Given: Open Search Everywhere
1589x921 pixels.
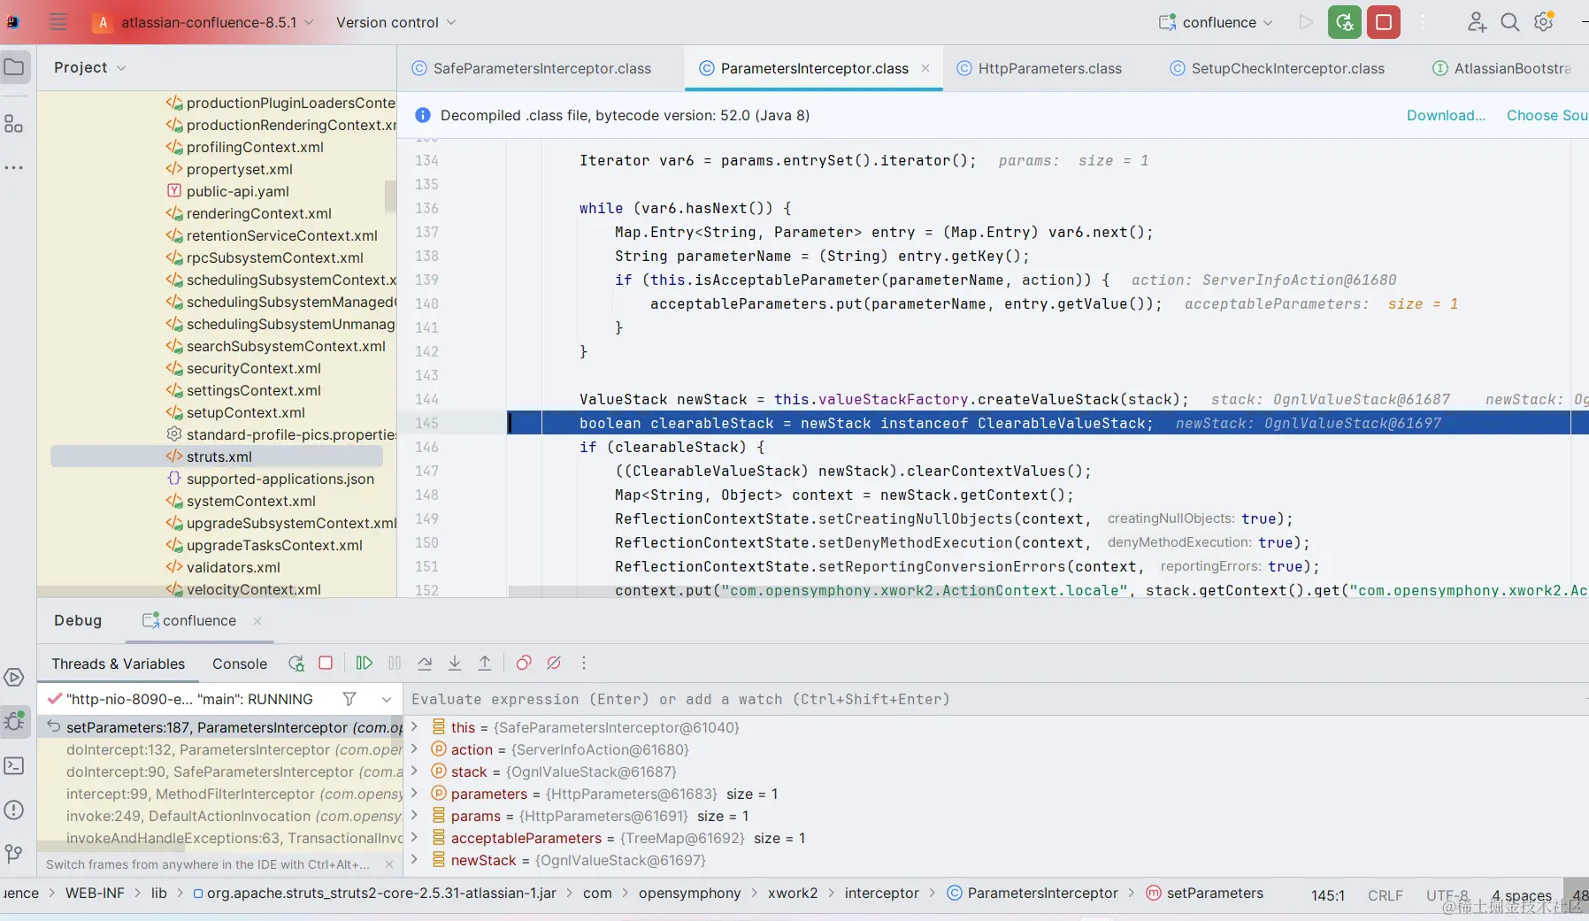Looking at the screenshot, I should (x=1510, y=22).
